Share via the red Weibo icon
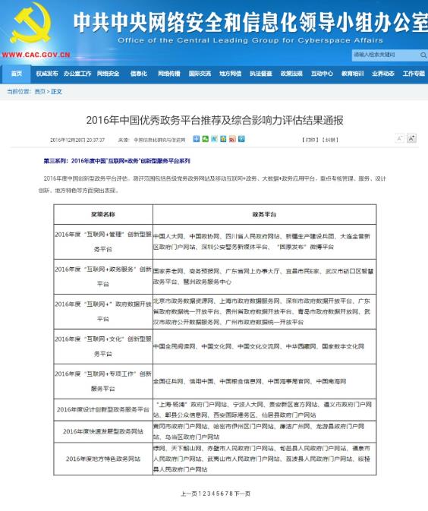This screenshot has height=511, width=428. coord(232,139)
